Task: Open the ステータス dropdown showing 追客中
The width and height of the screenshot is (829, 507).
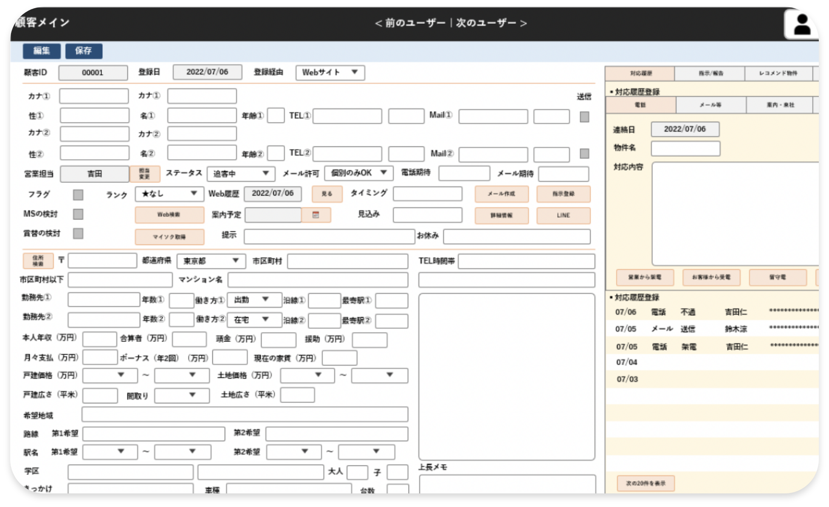Action: 241,174
